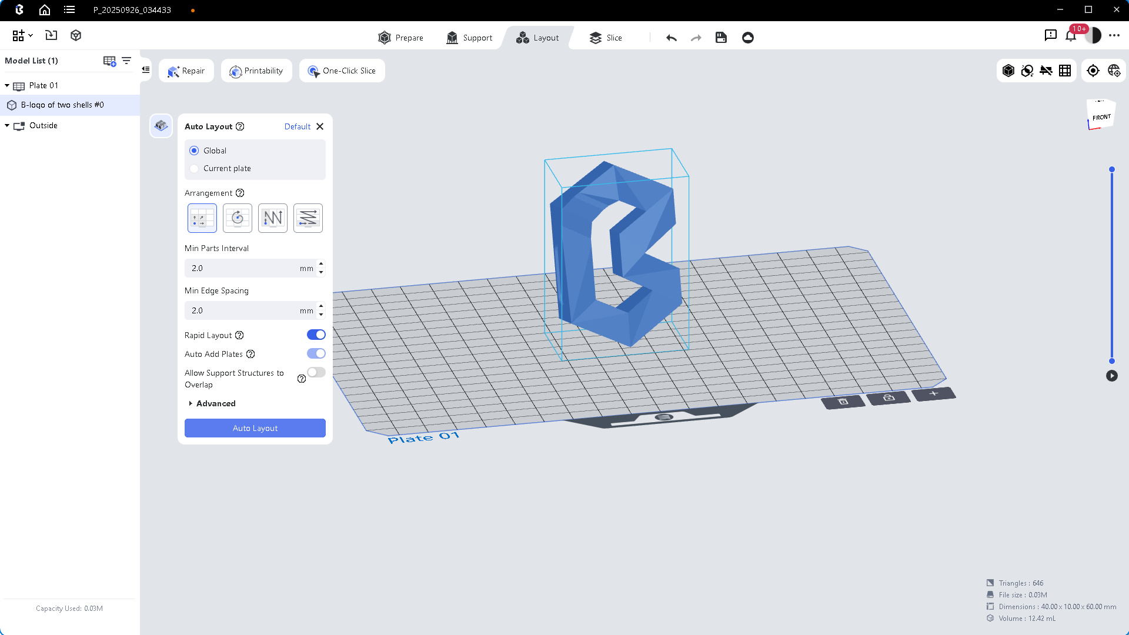Click the user avatar icon
The image size is (1129, 635).
coord(1093,35)
